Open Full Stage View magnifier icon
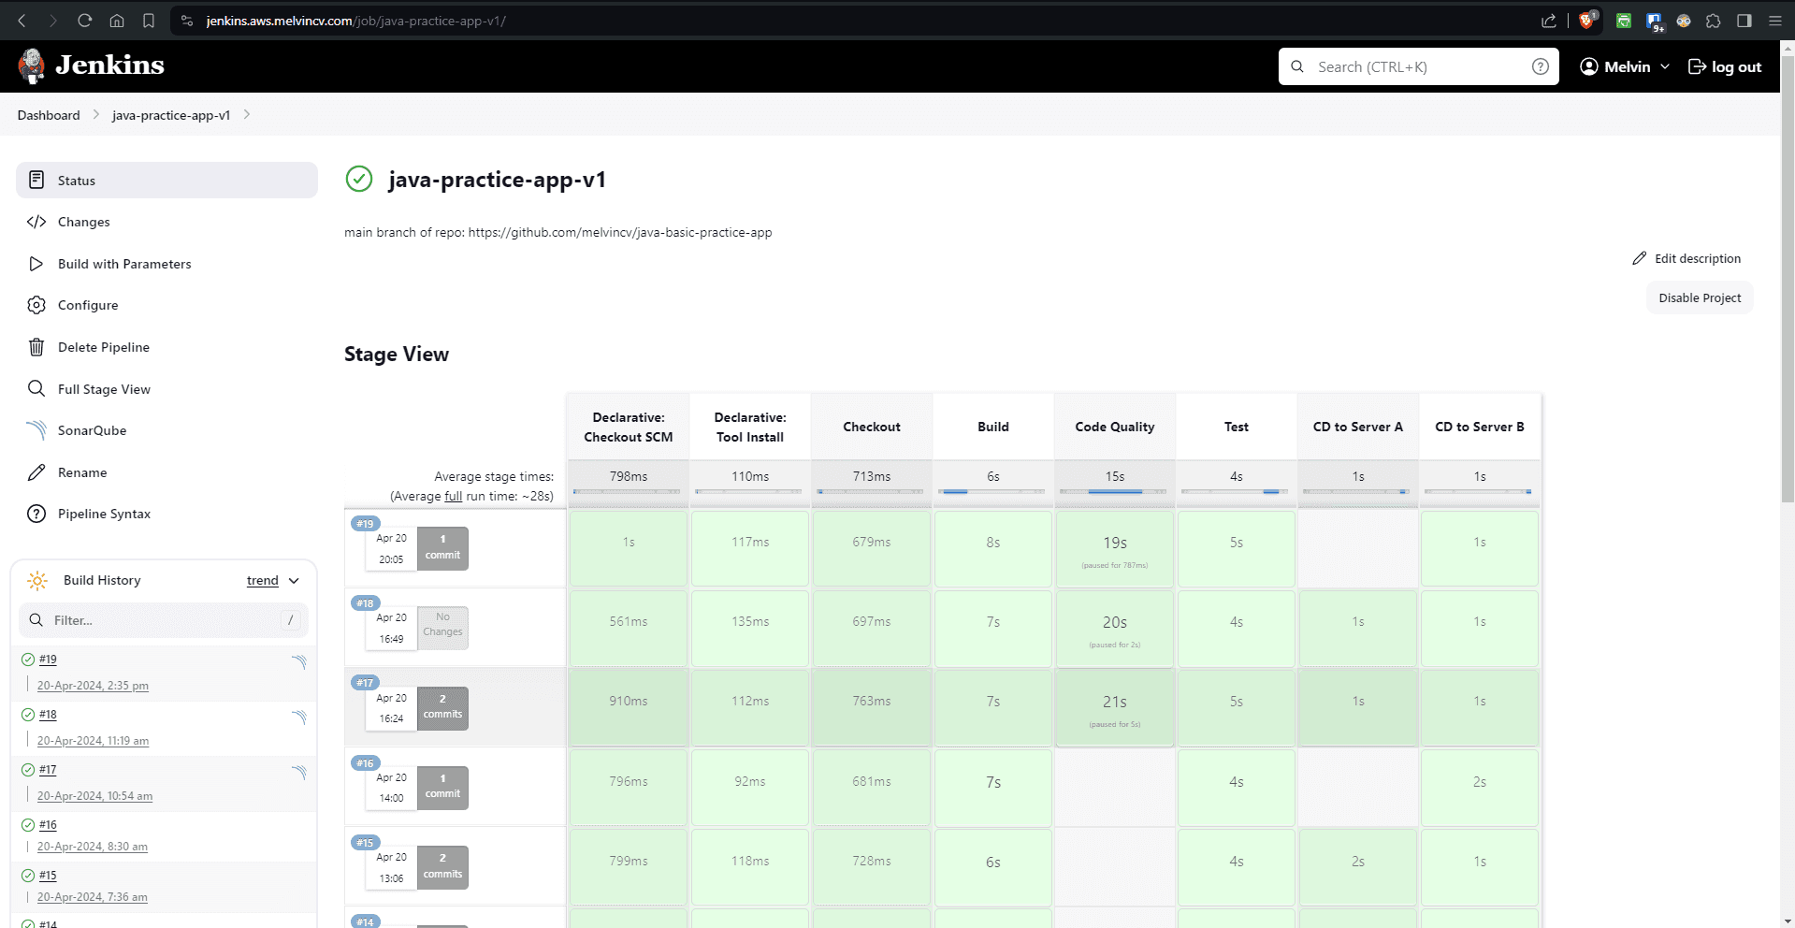1795x928 pixels. pos(36,388)
